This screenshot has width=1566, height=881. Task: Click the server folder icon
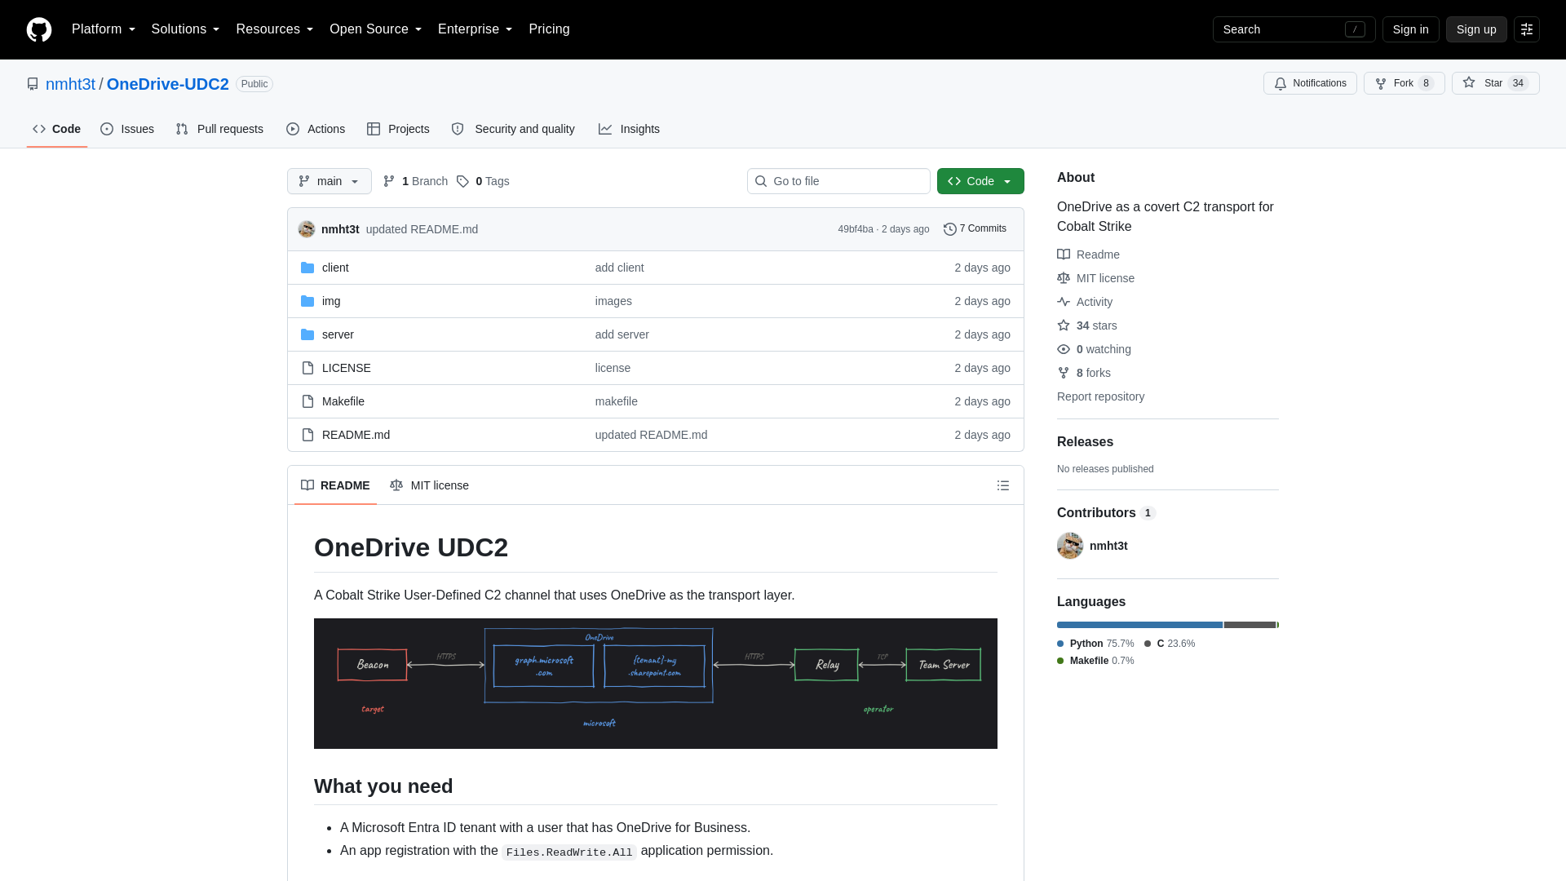(x=307, y=334)
